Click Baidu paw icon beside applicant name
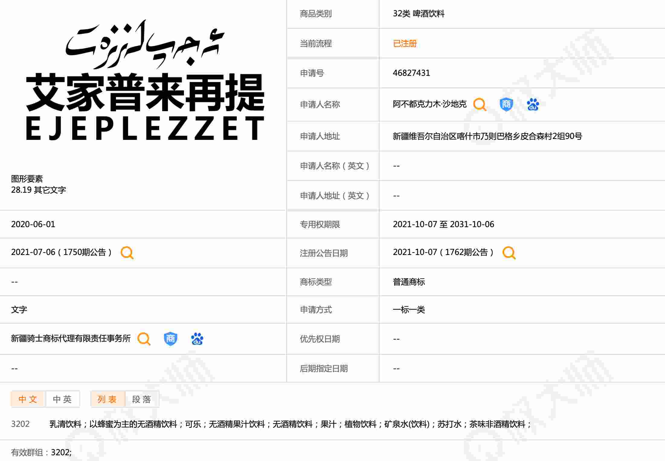The height and width of the screenshot is (461, 665). point(533,105)
